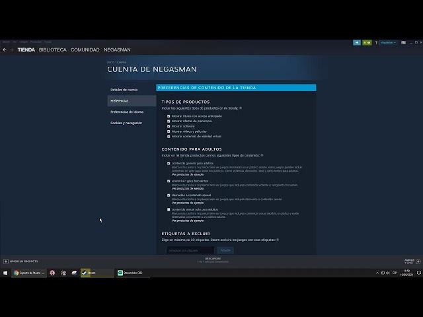Open the Amigos menu

24,42
